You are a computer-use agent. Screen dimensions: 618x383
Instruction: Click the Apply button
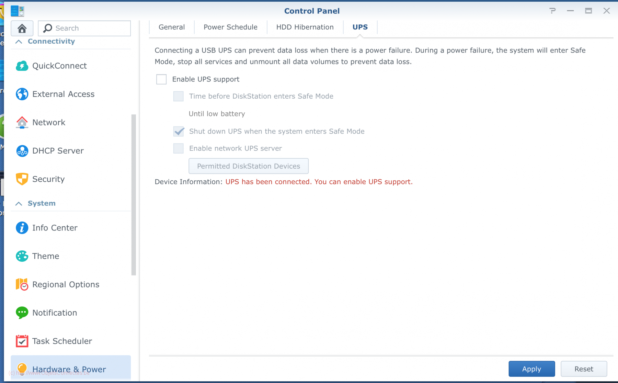pos(531,369)
